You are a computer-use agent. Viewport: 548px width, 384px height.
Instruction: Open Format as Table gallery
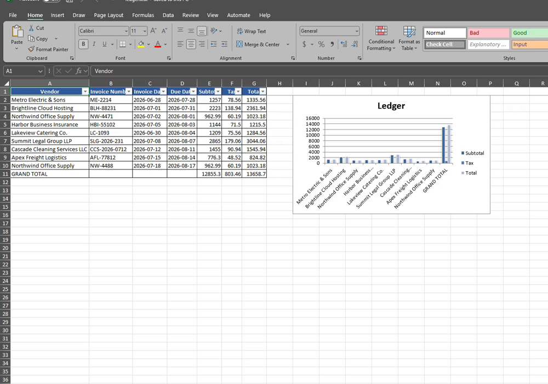point(409,38)
